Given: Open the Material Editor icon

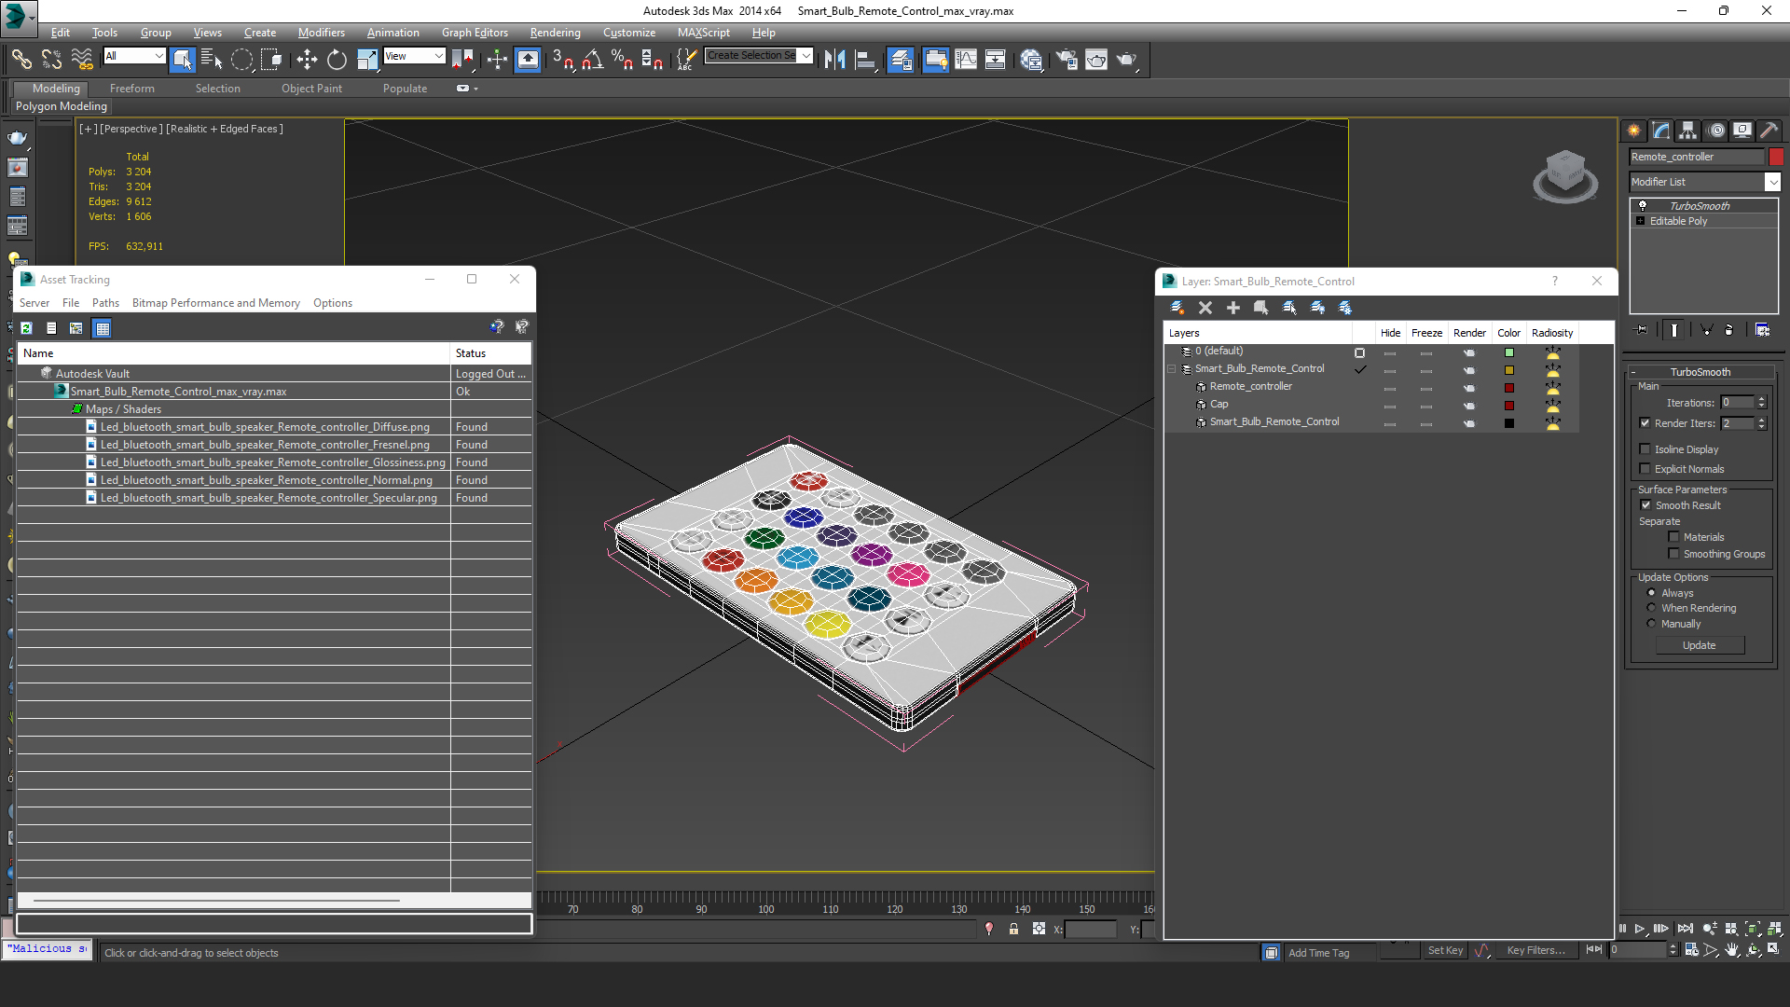Looking at the screenshot, I should pos(1031,60).
